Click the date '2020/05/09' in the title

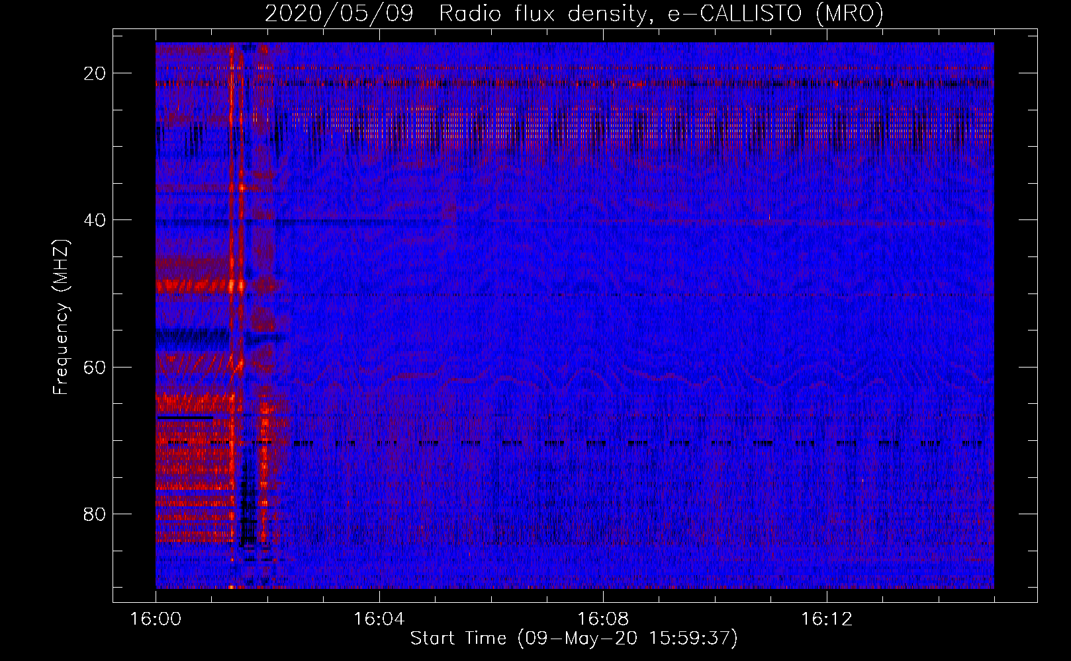click(339, 13)
